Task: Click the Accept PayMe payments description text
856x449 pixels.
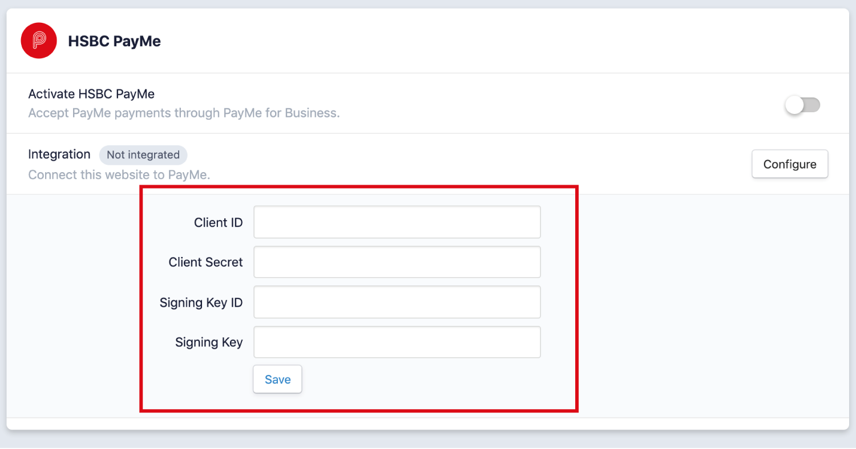Action: (184, 113)
